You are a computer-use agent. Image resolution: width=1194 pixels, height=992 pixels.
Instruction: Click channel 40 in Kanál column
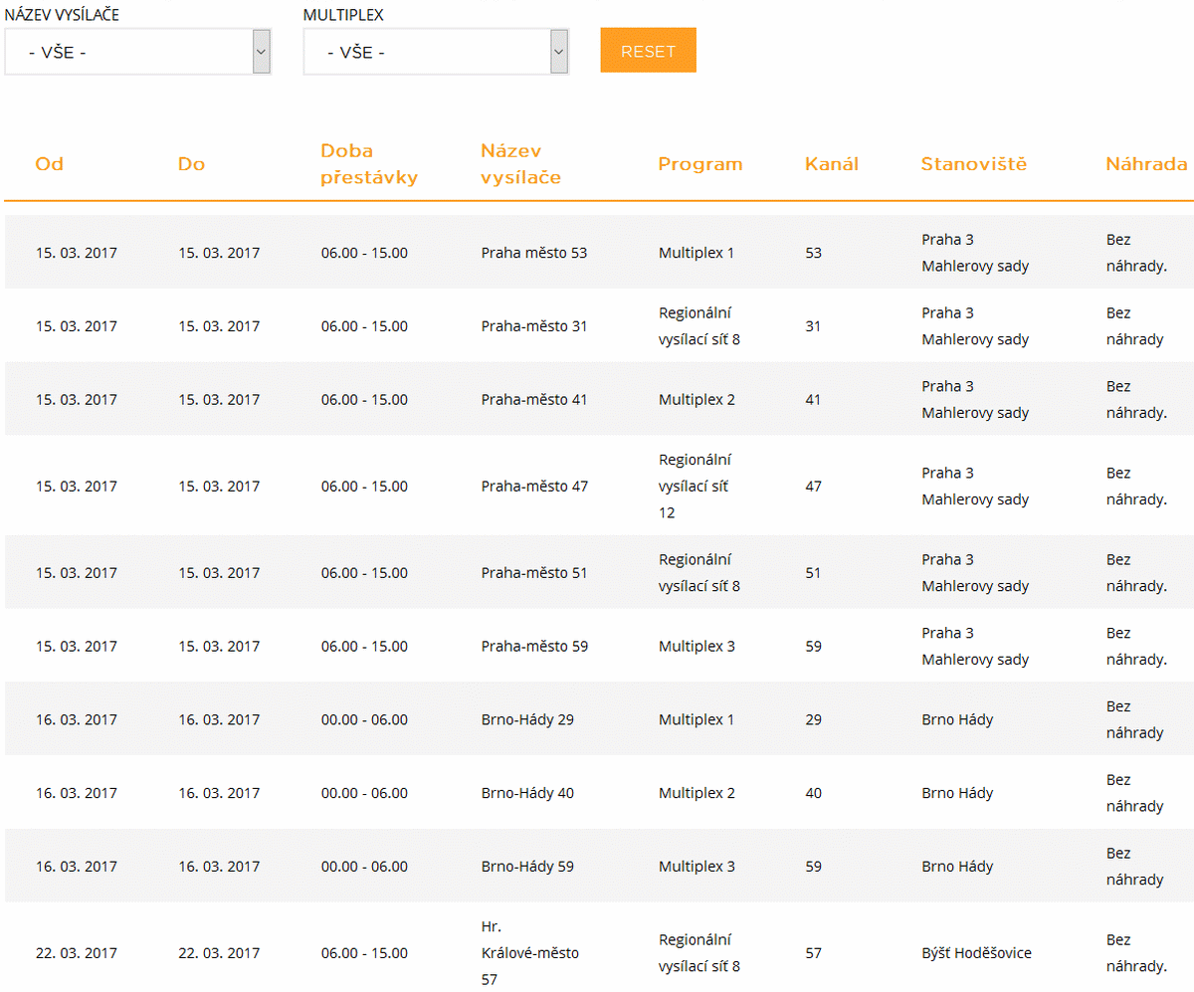(x=814, y=793)
